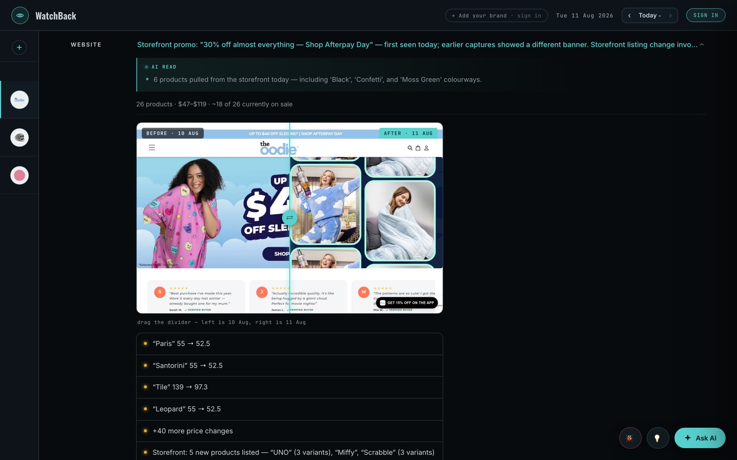Select the Oodie brand avatar in sidebar
Screen dimensions: 737x460
[x=19, y=100]
